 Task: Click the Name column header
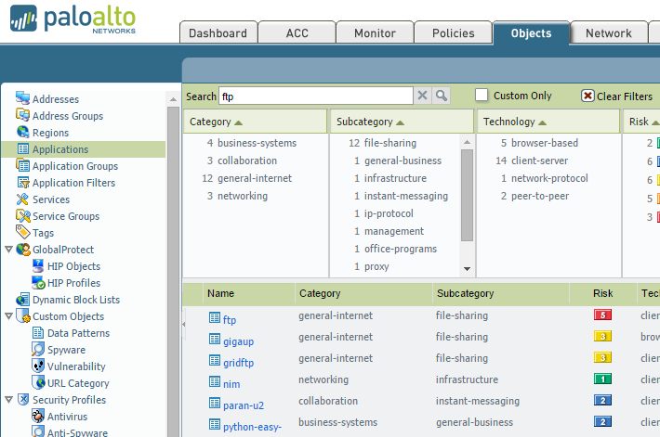click(220, 293)
